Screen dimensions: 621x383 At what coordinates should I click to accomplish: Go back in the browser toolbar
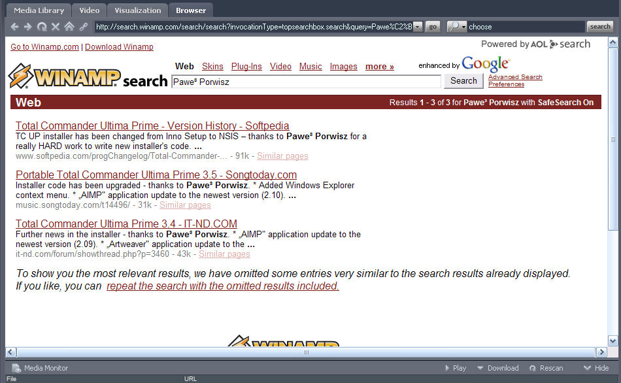[14, 27]
